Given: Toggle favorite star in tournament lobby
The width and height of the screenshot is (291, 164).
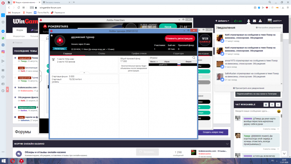Looking at the screenshot, I should click(x=52, y=36).
